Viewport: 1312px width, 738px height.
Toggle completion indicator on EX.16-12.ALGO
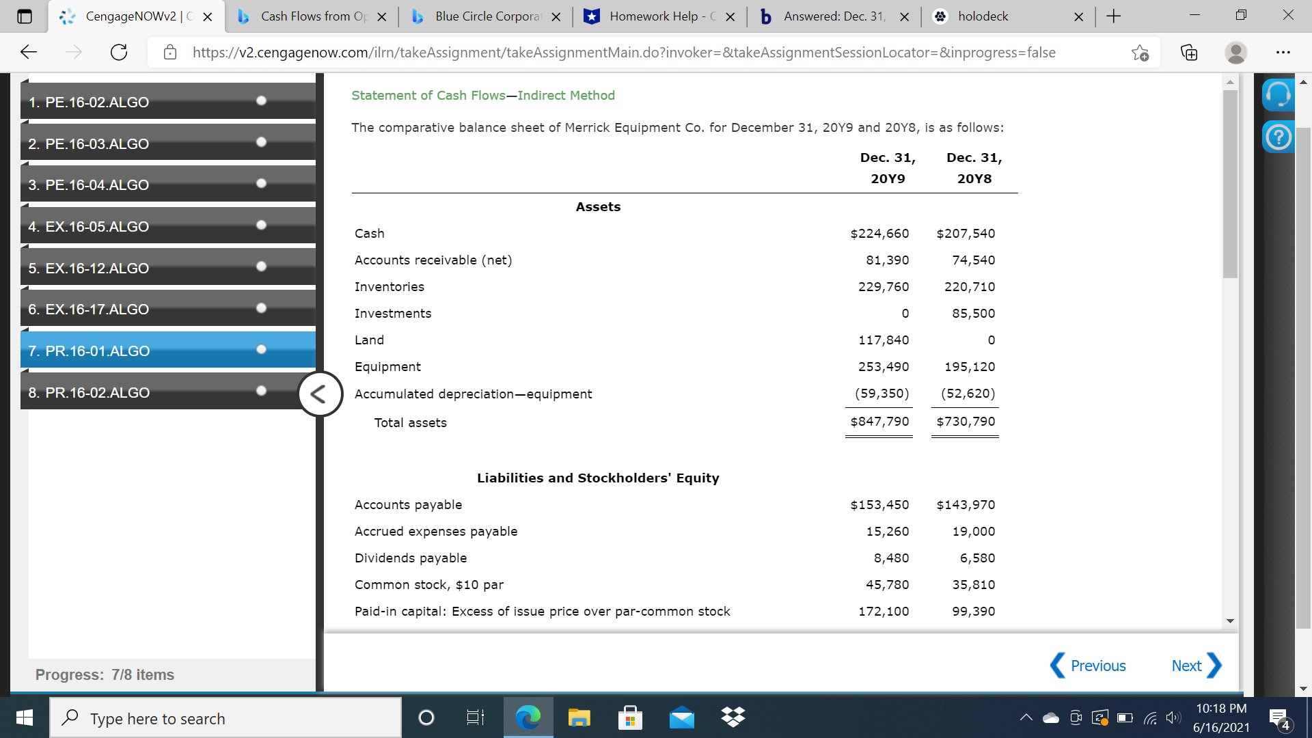pos(260,266)
